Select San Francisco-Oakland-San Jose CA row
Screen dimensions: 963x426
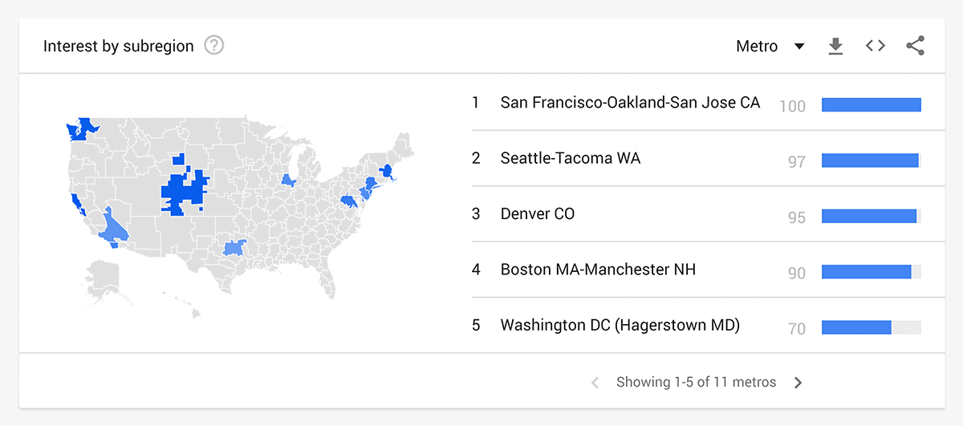click(697, 103)
